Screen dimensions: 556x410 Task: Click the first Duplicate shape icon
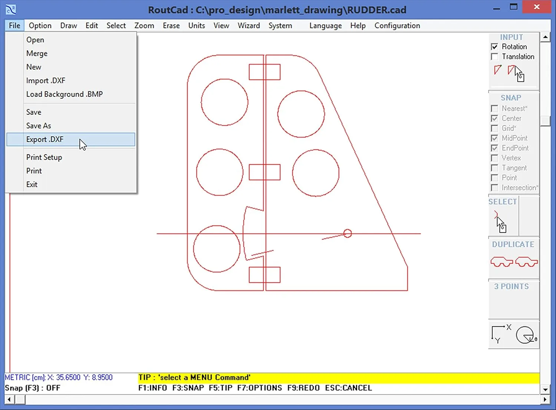(x=501, y=262)
